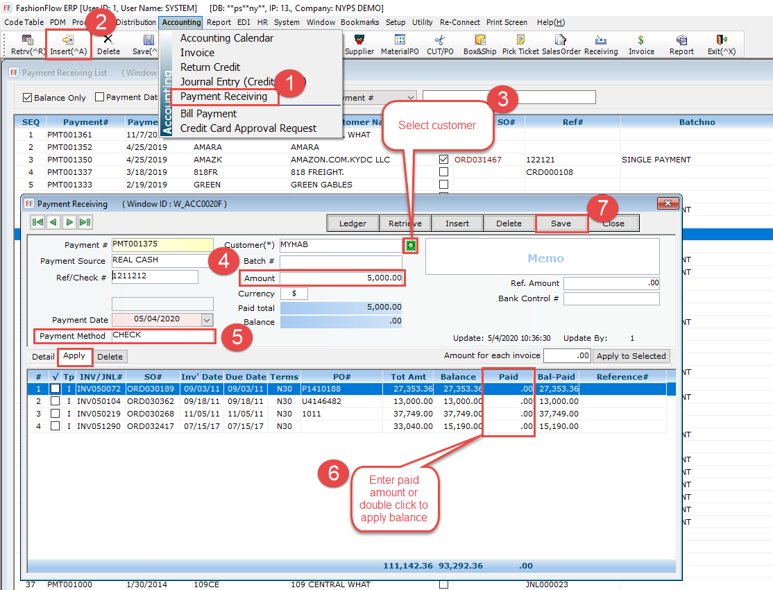This screenshot has width=773, height=590.
Task: Check the box for invoice INV050072
Action: tap(56, 389)
